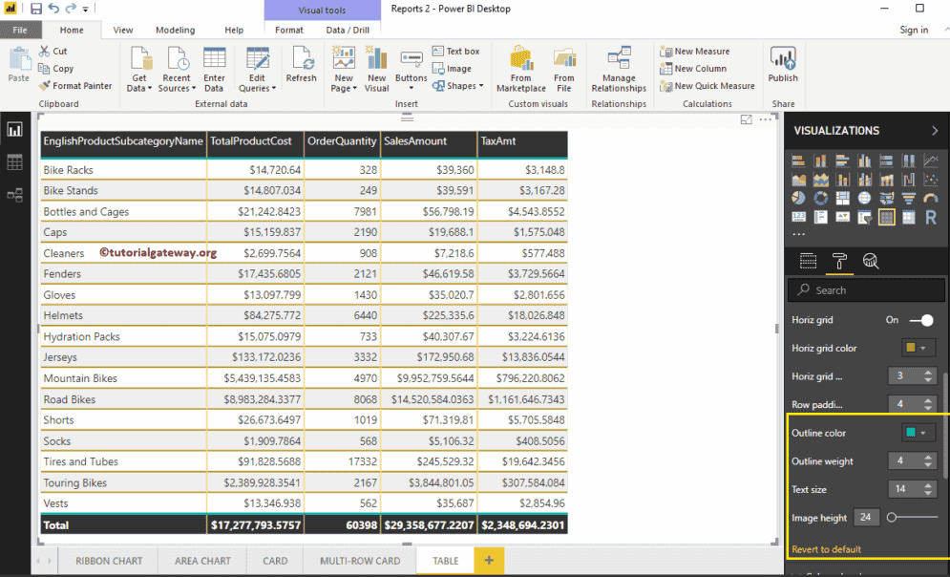The width and height of the screenshot is (950, 577).
Task: Select the Gauge visualization icon
Action: (x=931, y=197)
